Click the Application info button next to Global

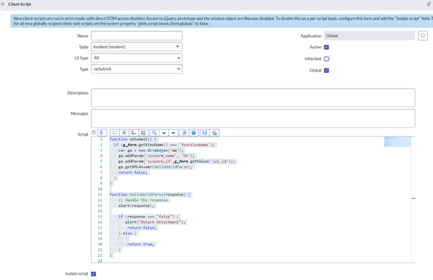pyautogui.click(x=423, y=36)
